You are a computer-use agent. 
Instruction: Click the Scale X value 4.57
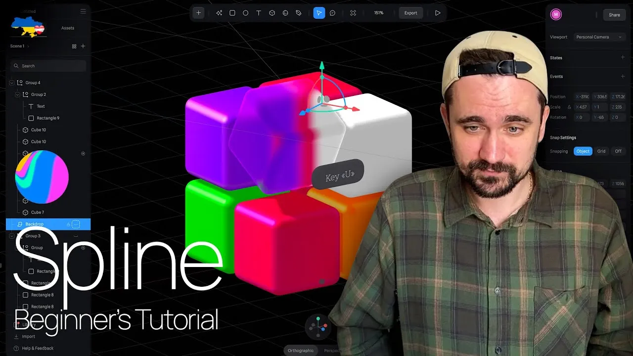coord(583,107)
